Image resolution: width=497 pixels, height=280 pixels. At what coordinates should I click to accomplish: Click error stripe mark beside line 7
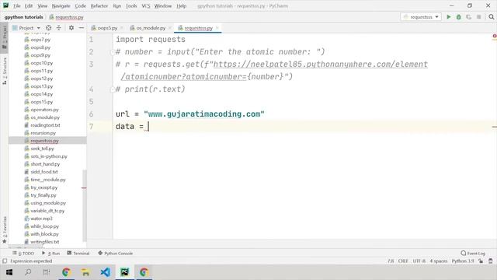495,127
